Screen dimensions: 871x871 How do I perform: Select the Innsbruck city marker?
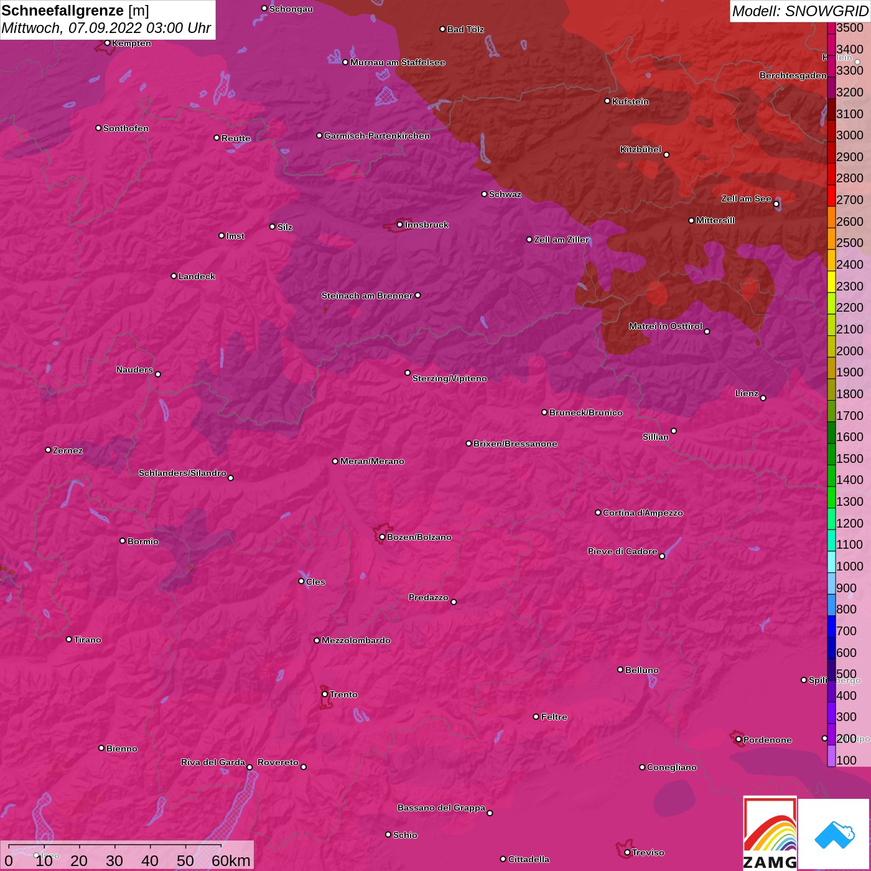click(x=400, y=225)
